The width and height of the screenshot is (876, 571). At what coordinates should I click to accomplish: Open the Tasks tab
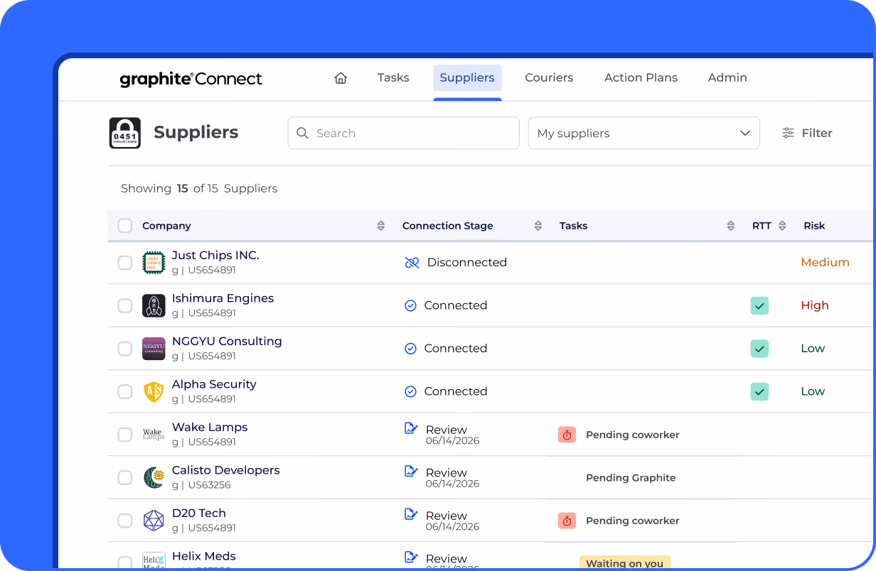tap(393, 78)
